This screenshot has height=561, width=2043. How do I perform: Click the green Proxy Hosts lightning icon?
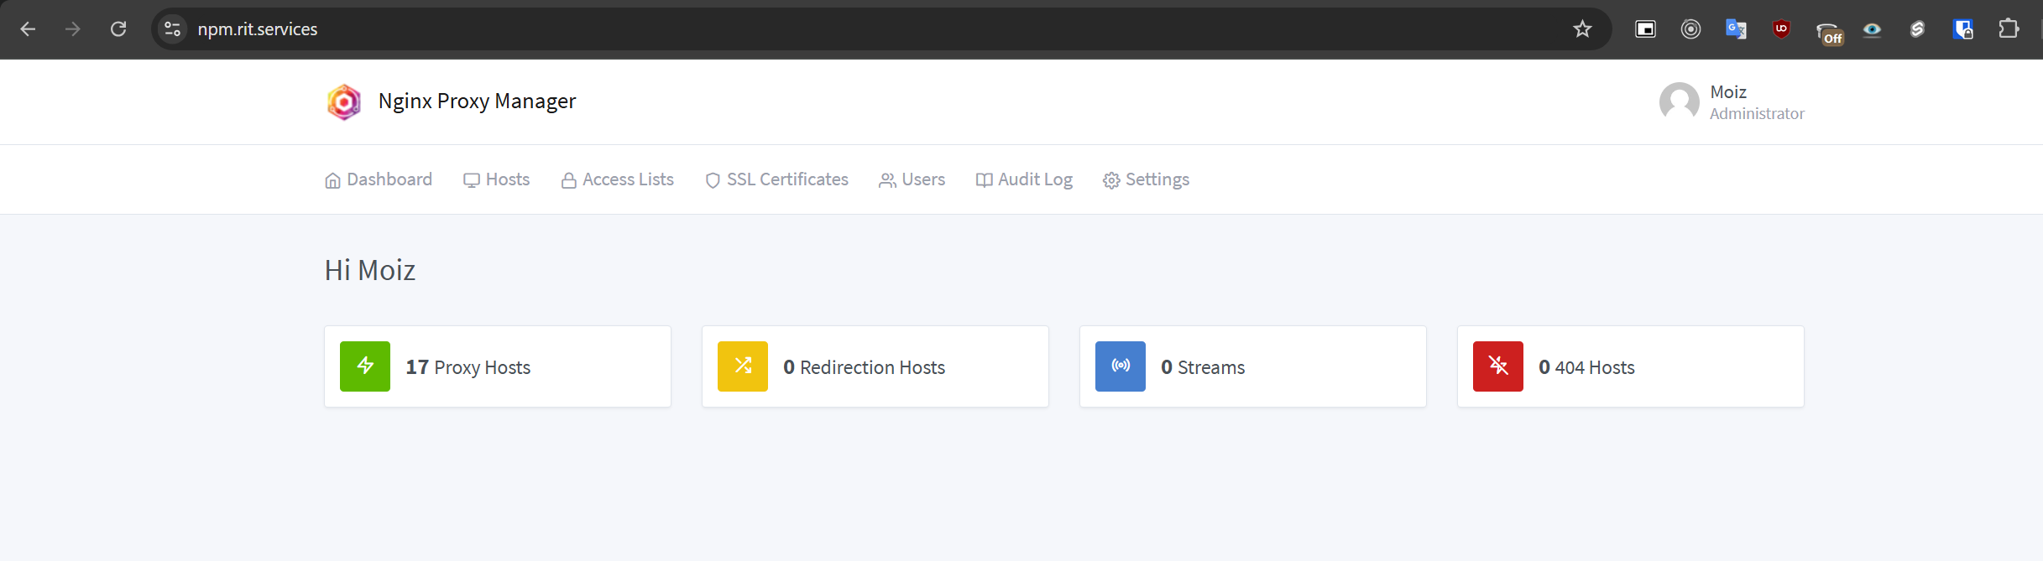(x=365, y=366)
